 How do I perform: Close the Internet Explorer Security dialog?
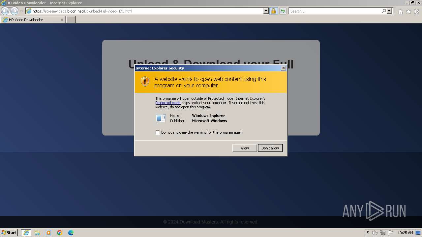(x=283, y=68)
